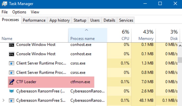
Task: Sort by the Disk column header
Action: coord(168,35)
